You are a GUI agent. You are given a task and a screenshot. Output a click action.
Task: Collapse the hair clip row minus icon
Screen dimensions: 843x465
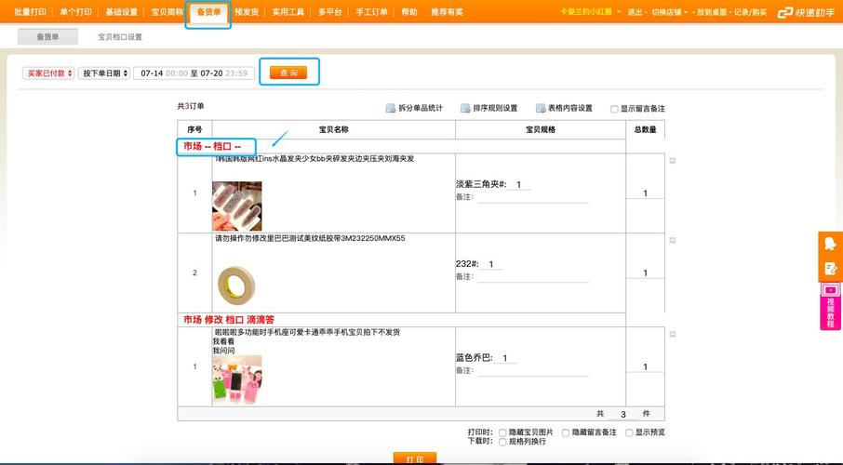coord(673,160)
